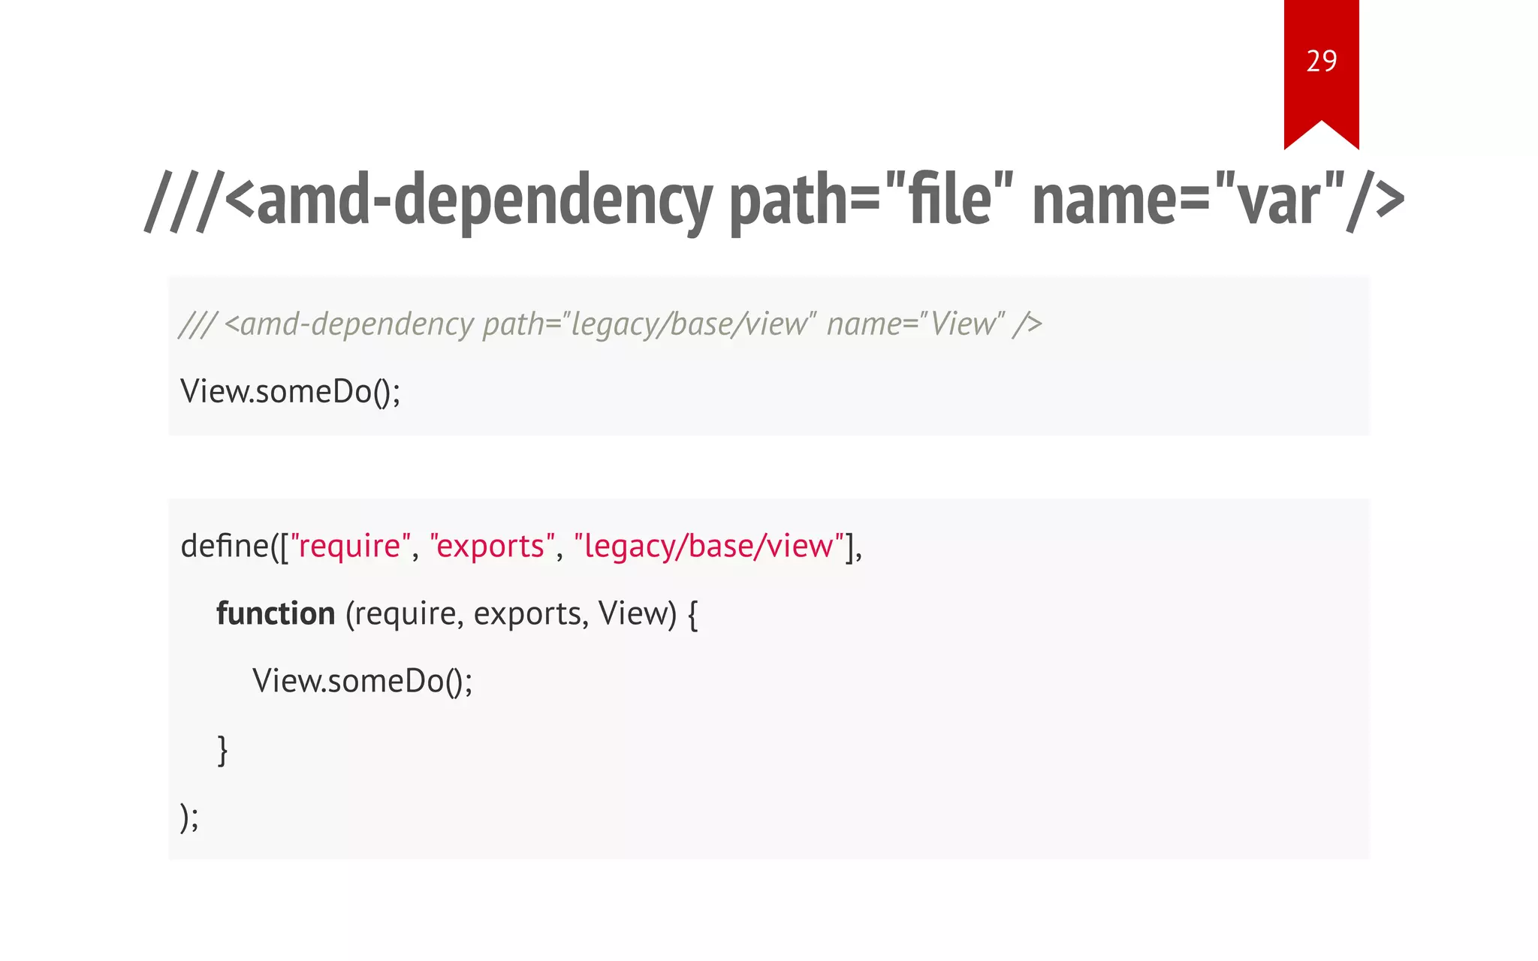Select the red "legacy/base/view" string
The width and height of the screenshot is (1538, 961).
[709, 546]
